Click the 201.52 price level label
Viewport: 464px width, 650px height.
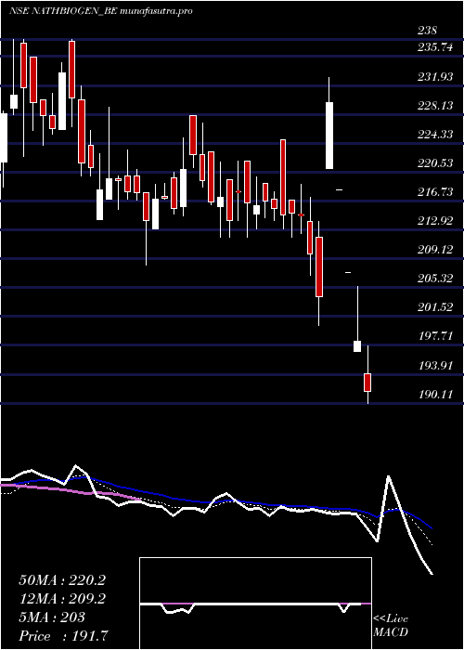coord(435,307)
